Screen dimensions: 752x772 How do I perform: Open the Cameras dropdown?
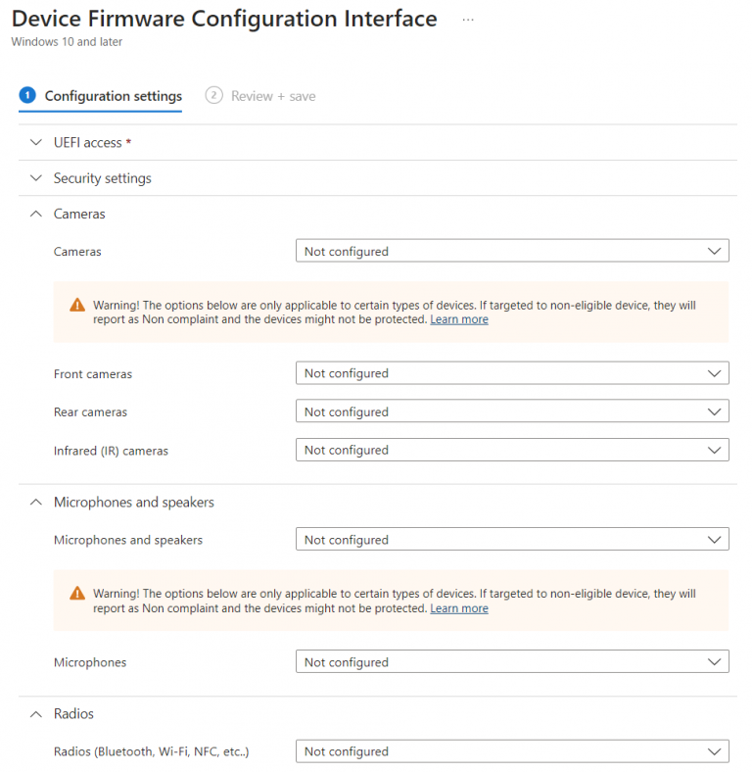(512, 252)
